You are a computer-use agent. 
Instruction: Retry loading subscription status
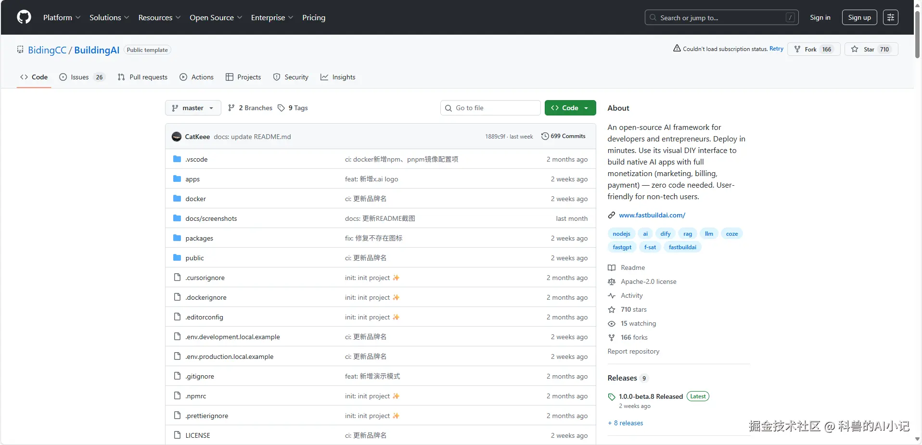click(776, 49)
